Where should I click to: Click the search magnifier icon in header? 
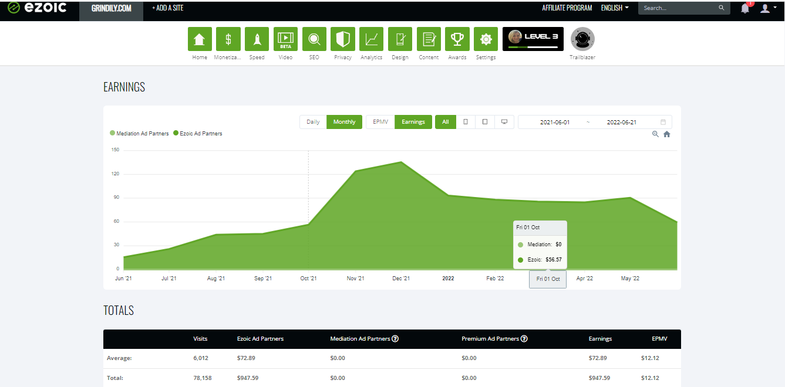click(722, 8)
